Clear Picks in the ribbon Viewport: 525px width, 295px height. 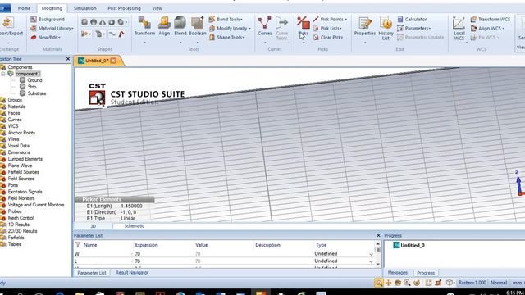coord(328,38)
